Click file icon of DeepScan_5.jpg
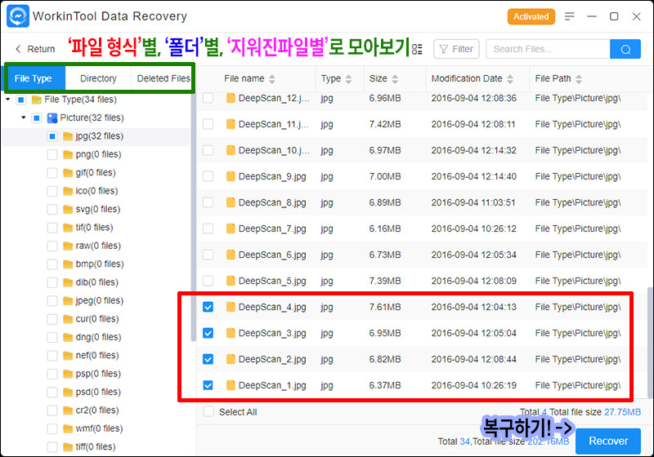This screenshot has width=654, height=457. click(x=231, y=281)
